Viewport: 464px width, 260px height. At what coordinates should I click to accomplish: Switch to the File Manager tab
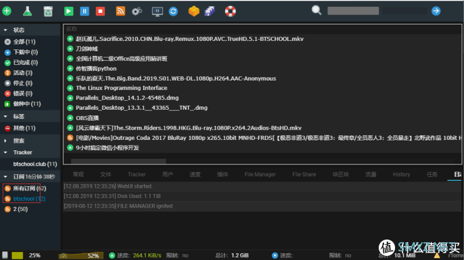pos(260,174)
